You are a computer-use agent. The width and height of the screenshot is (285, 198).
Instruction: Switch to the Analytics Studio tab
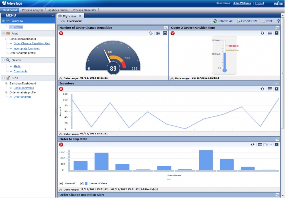(x=58, y=10)
